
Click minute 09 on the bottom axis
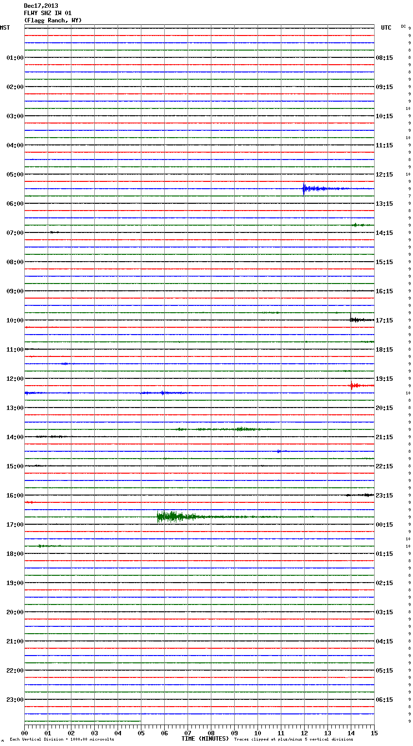(234, 733)
